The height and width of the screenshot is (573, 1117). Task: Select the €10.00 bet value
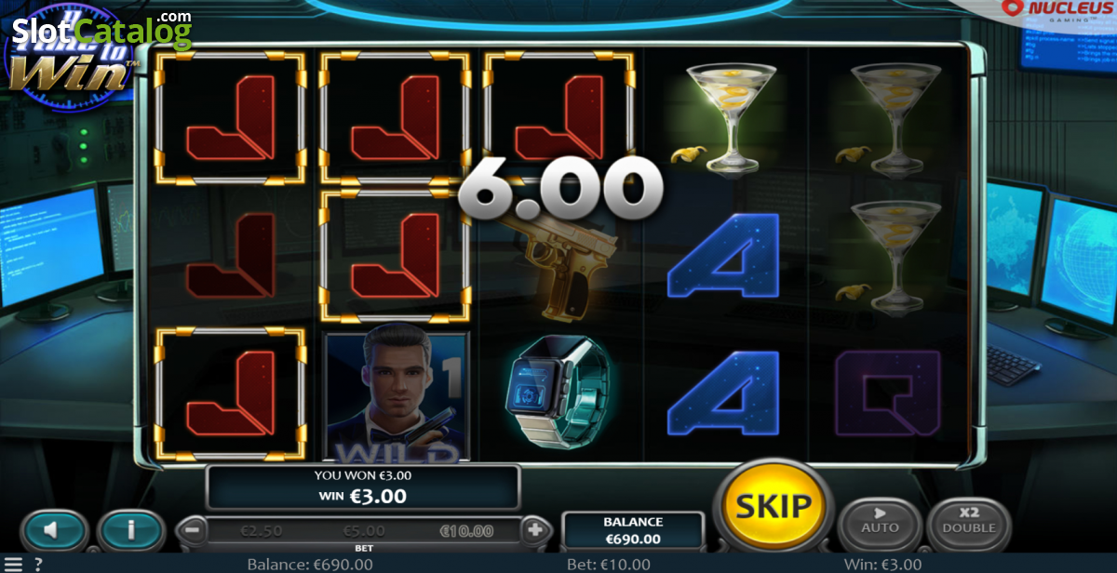tap(466, 531)
